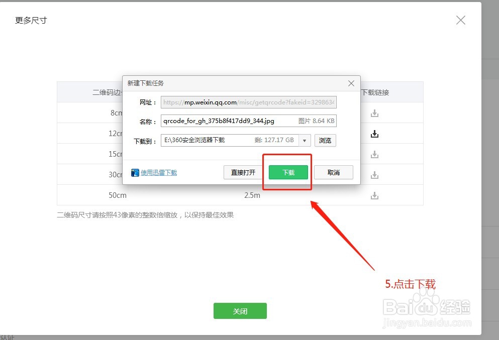This screenshot has width=499, height=340.
Task: Click 直接打开 to open file directly
Action: point(244,172)
